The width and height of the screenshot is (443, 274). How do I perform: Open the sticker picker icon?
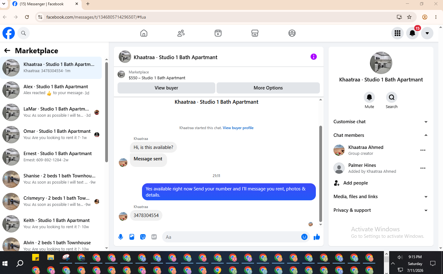(x=143, y=237)
